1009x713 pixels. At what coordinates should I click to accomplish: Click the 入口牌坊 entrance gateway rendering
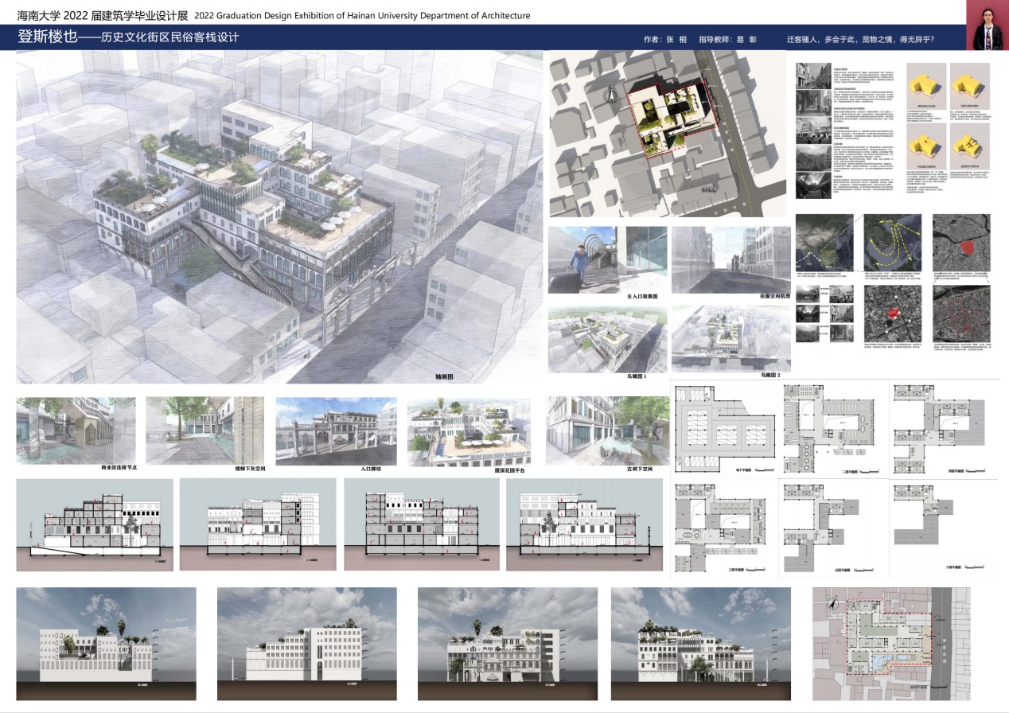point(336,430)
